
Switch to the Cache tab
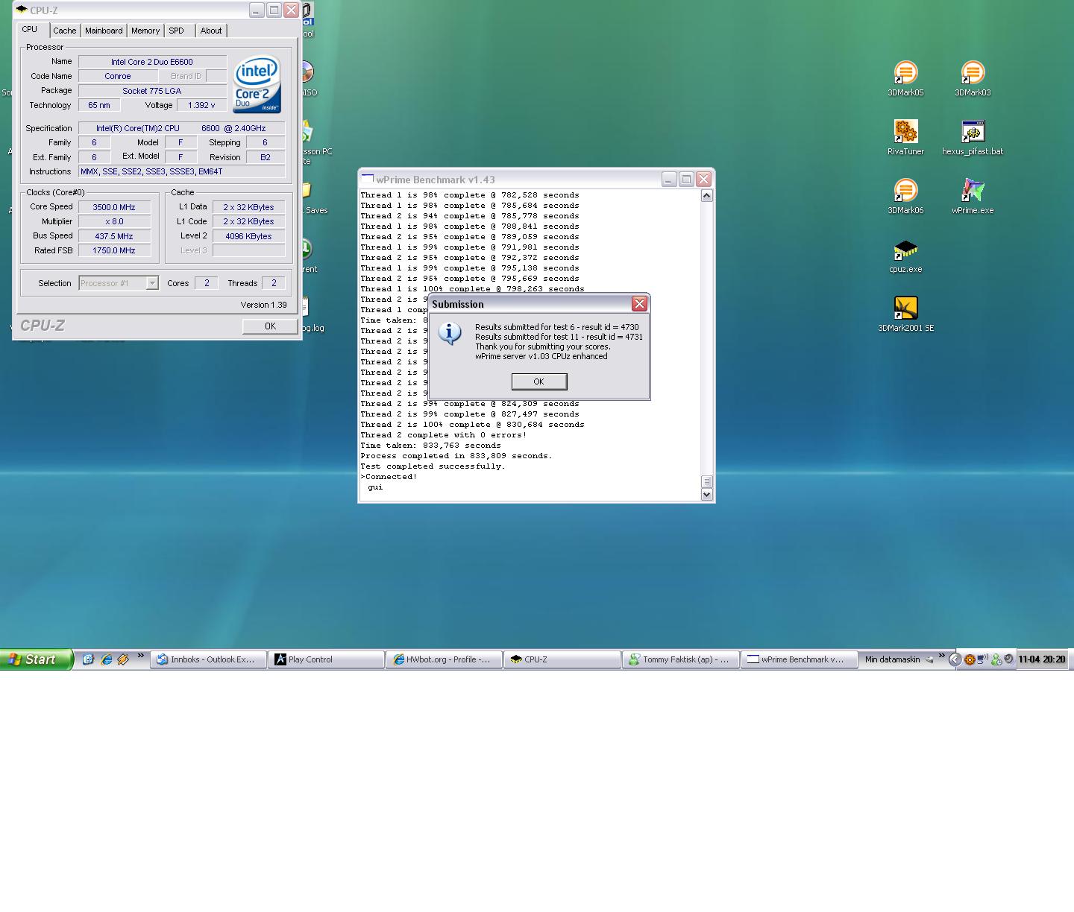point(65,31)
